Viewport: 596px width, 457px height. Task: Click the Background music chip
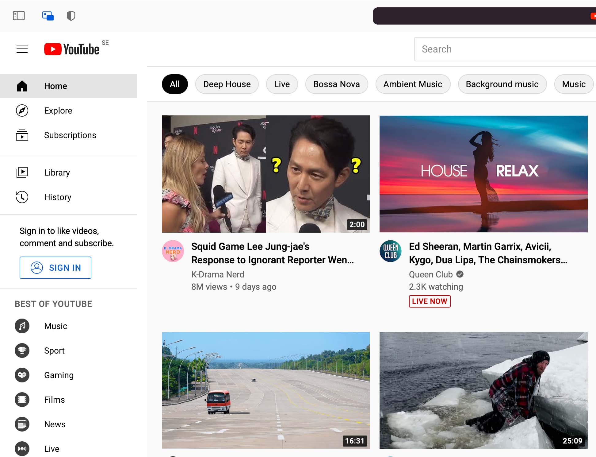tap(502, 84)
